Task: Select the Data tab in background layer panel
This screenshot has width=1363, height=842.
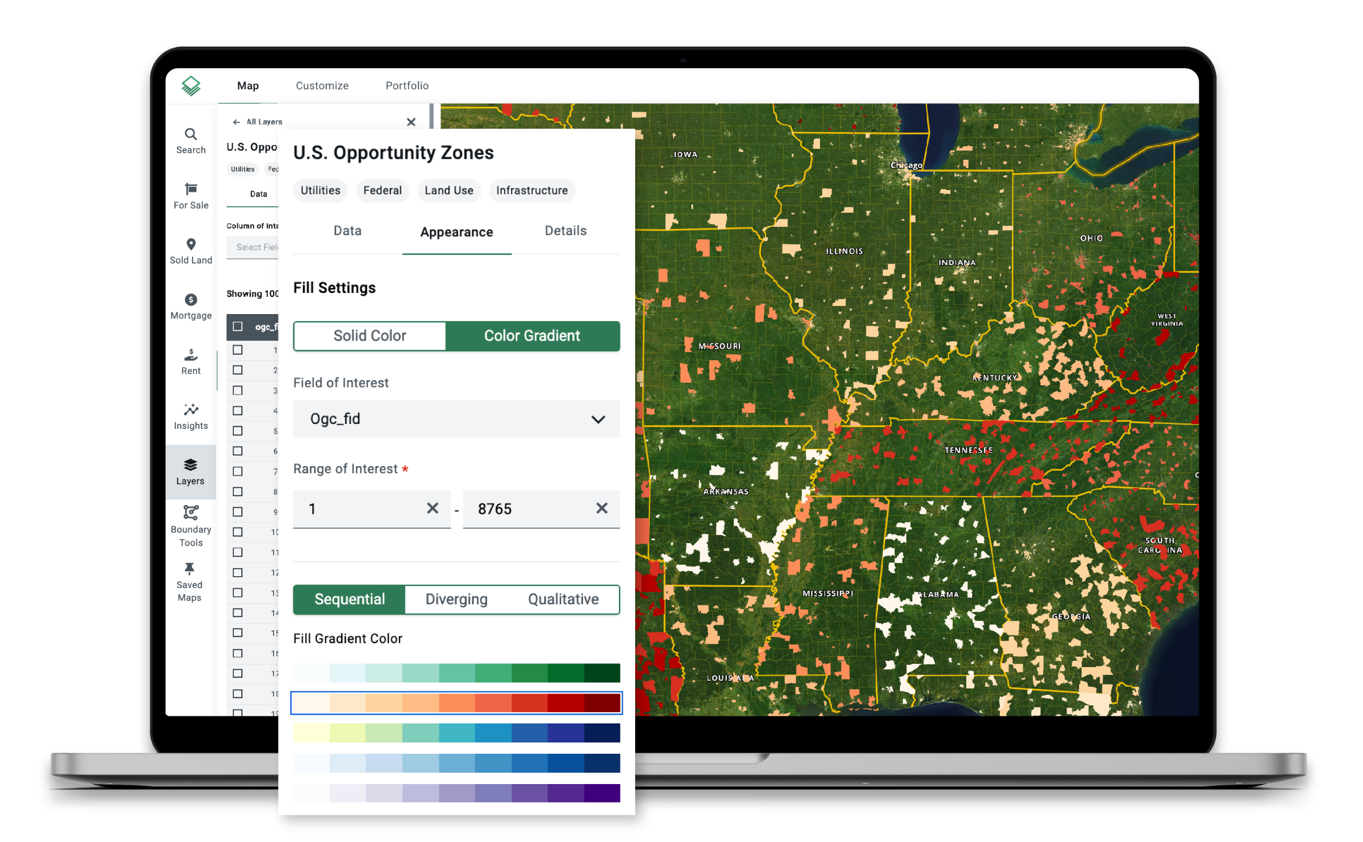Action: click(x=258, y=194)
